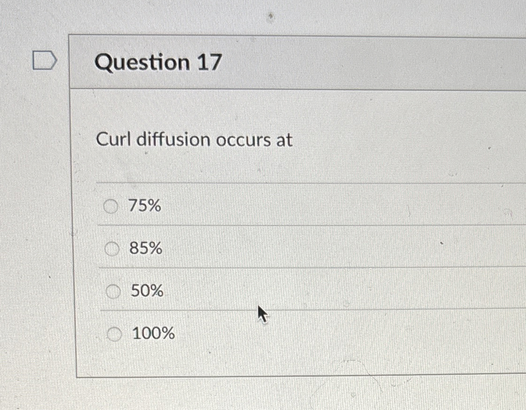Click the radio circle next to 100%
Screen dimensions: 526x410
(x=113, y=334)
